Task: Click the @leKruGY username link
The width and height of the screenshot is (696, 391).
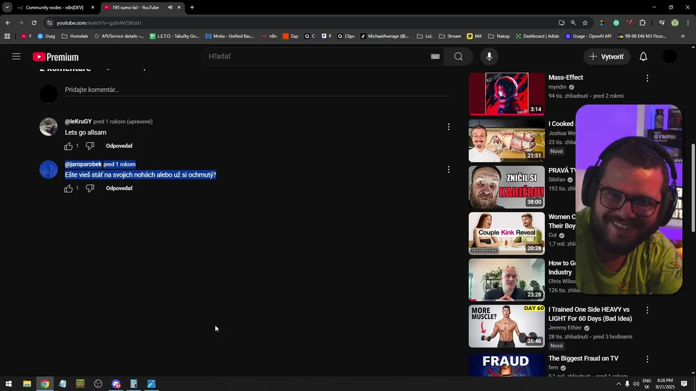Action: click(78, 122)
